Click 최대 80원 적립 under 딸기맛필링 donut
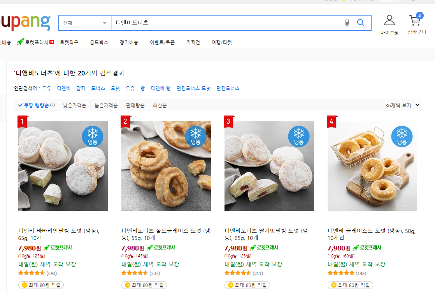 pos(247,285)
